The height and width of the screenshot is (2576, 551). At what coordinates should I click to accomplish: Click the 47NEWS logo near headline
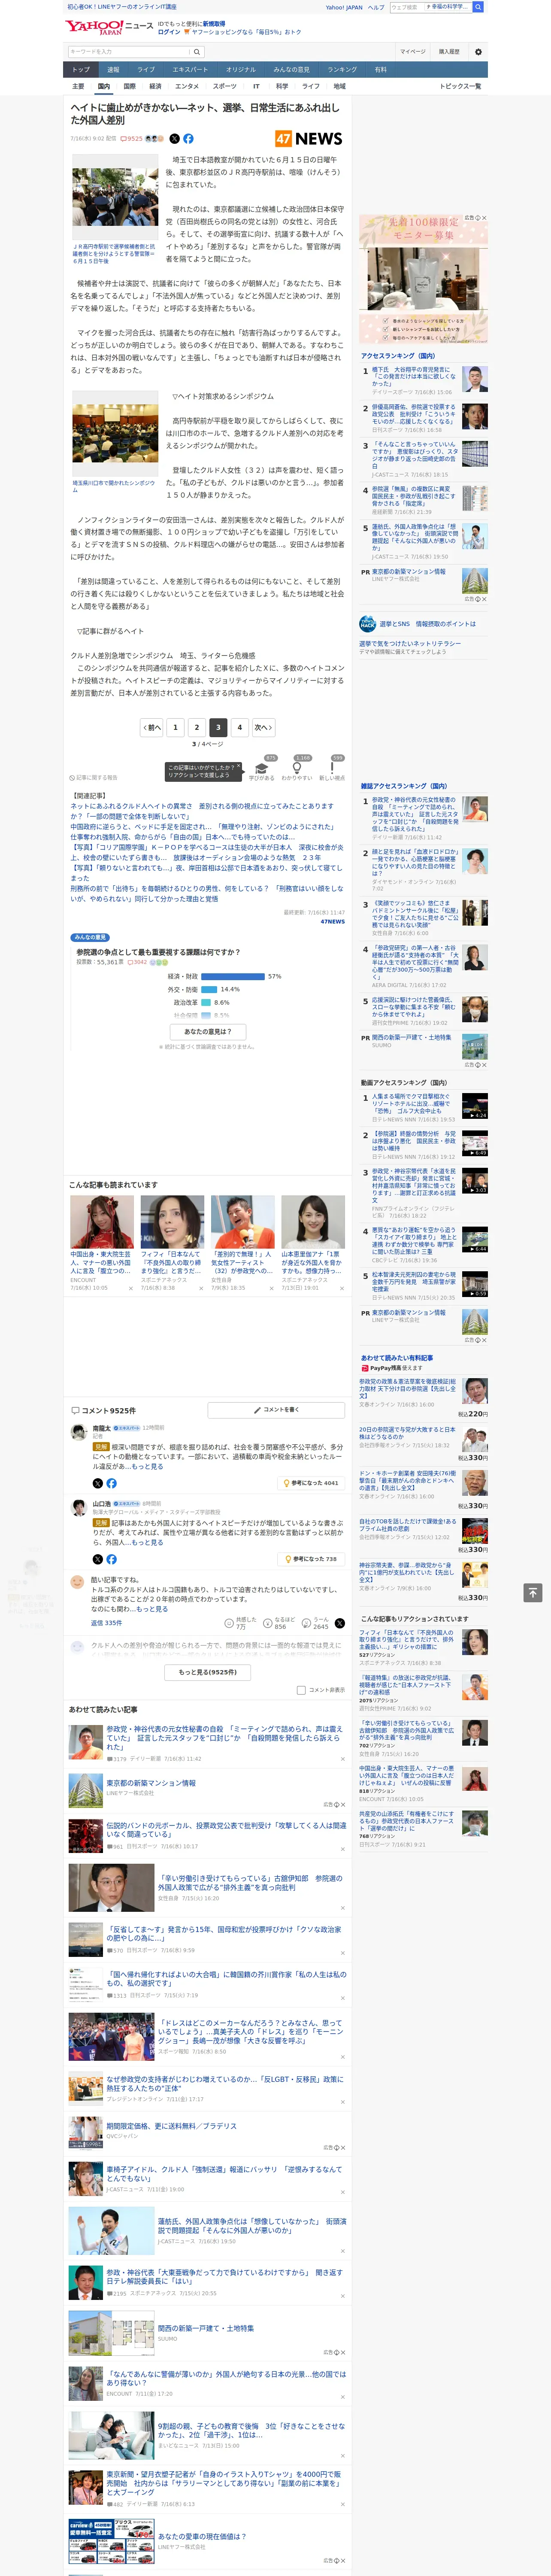coord(309,139)
